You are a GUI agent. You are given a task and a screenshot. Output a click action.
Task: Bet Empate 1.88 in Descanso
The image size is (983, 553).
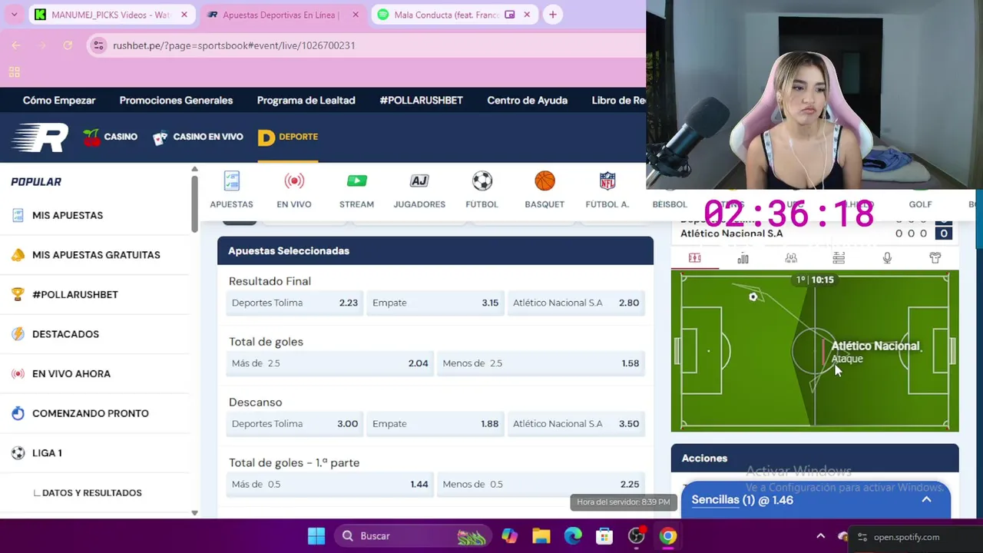tap(435, 424)
